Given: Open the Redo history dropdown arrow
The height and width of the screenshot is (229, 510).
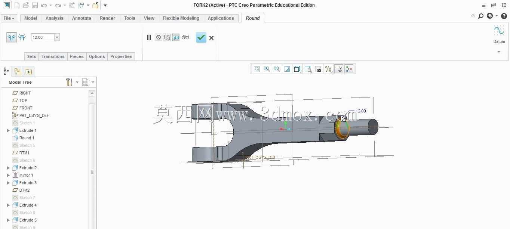Looking at the screenshot, I should coord(65,5).
